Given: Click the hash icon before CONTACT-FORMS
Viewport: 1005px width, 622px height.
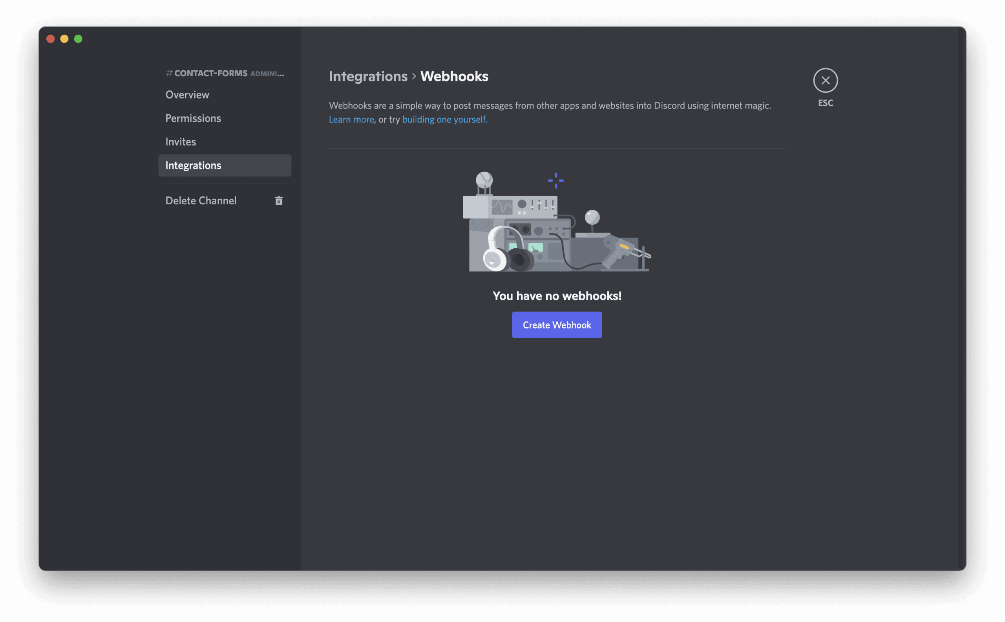Looking at the screenshot, I should click(x=169, y=73).
